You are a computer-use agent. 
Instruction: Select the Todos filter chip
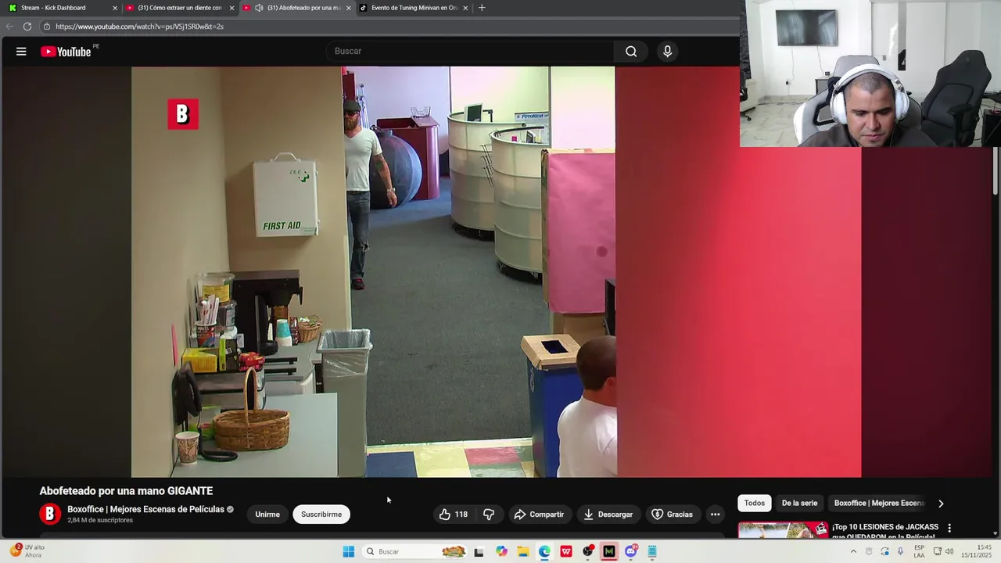755,504
